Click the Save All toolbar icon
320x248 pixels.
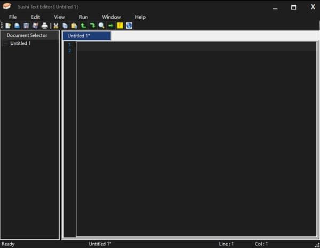(x=35, y=26)
